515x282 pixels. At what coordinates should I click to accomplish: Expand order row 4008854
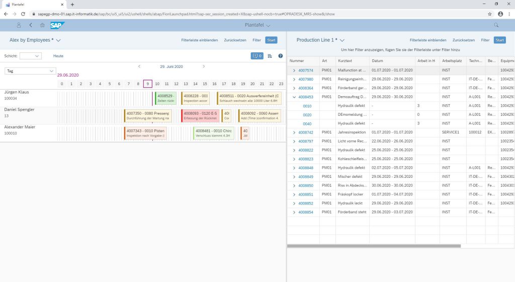coord(294,213)
